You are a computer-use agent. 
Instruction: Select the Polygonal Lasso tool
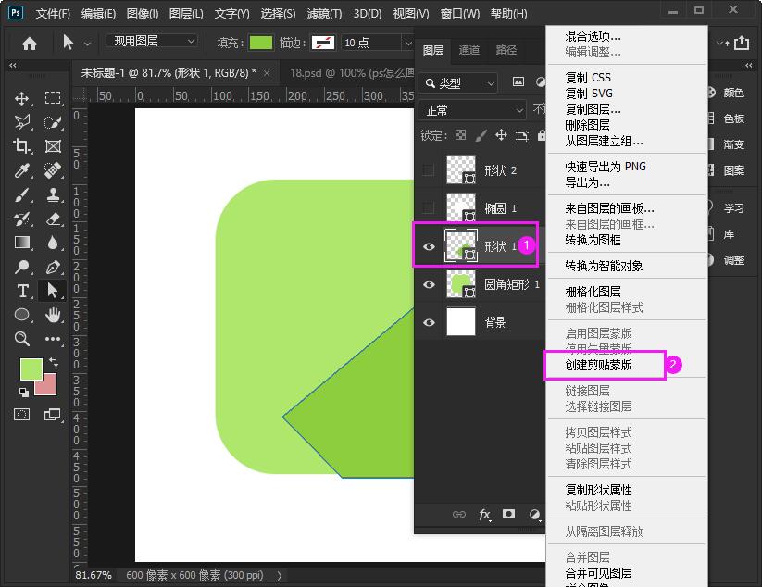coord(22,122)
